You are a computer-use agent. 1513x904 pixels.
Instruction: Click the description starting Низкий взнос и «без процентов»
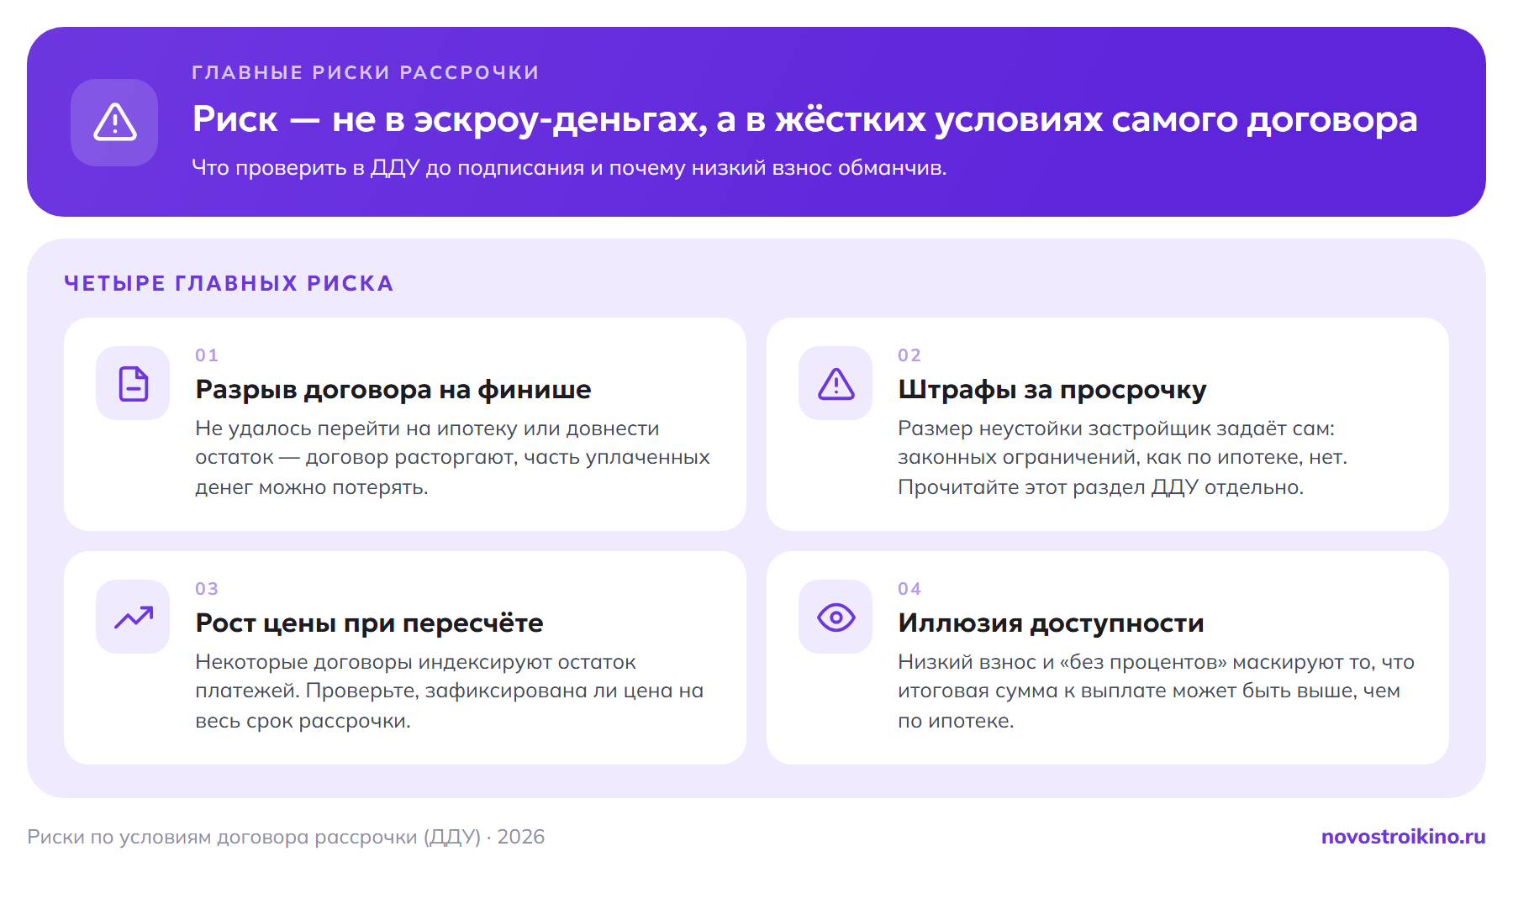[x=1156, y=691]
